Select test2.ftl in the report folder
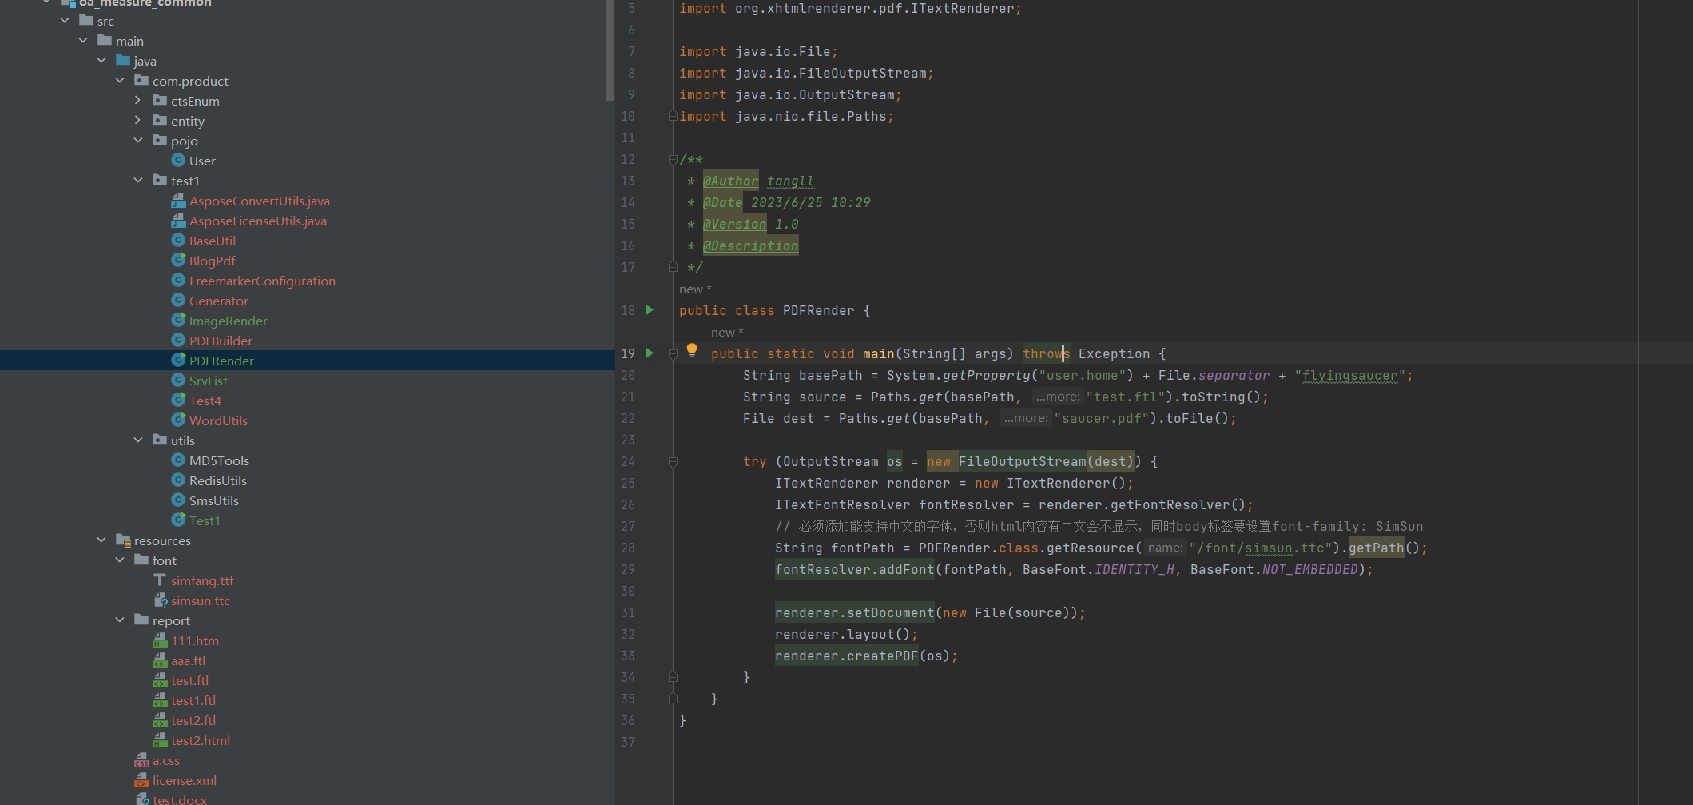Screen dimensions: 1693x805 pyautogui.click(x=193, y=720)
